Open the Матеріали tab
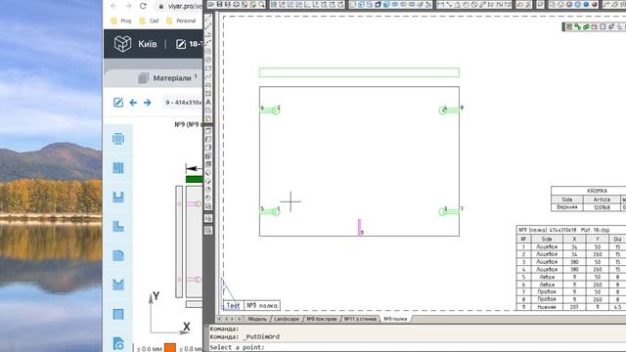626x352 pixels. 167,78
